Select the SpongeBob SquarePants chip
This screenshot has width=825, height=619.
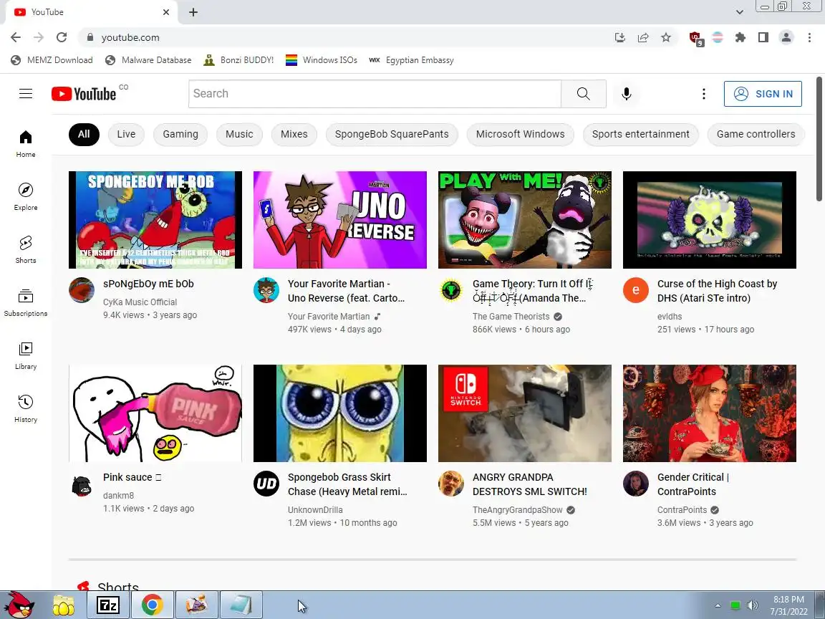(x=392, y=134)
